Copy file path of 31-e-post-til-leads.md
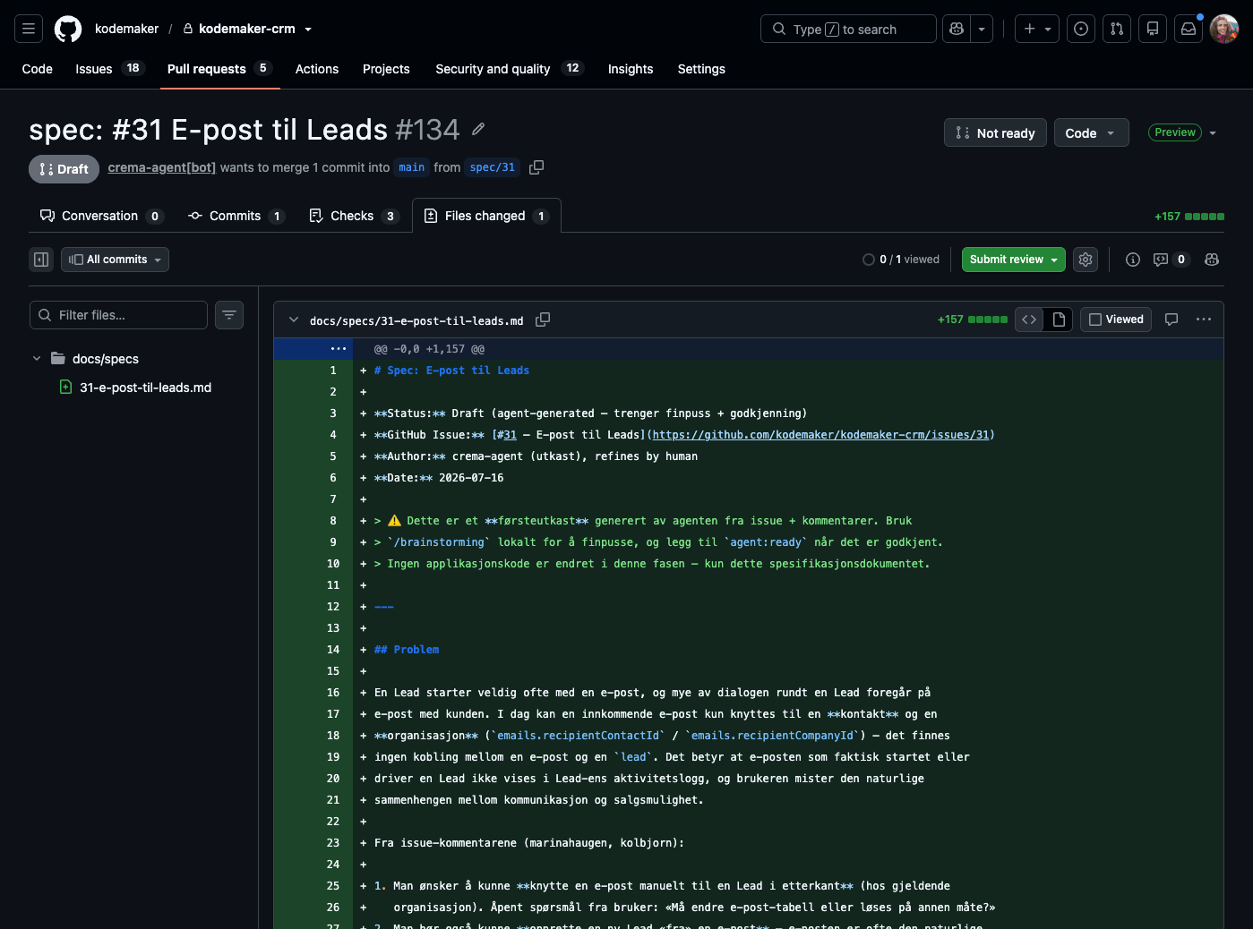Viewport: 1253px width, 929px height. [543, 320]
